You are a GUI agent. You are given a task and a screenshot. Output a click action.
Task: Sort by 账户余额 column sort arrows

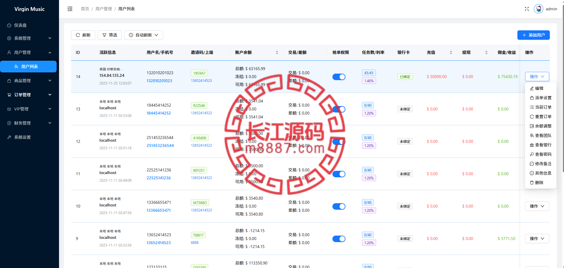[277, 52]
